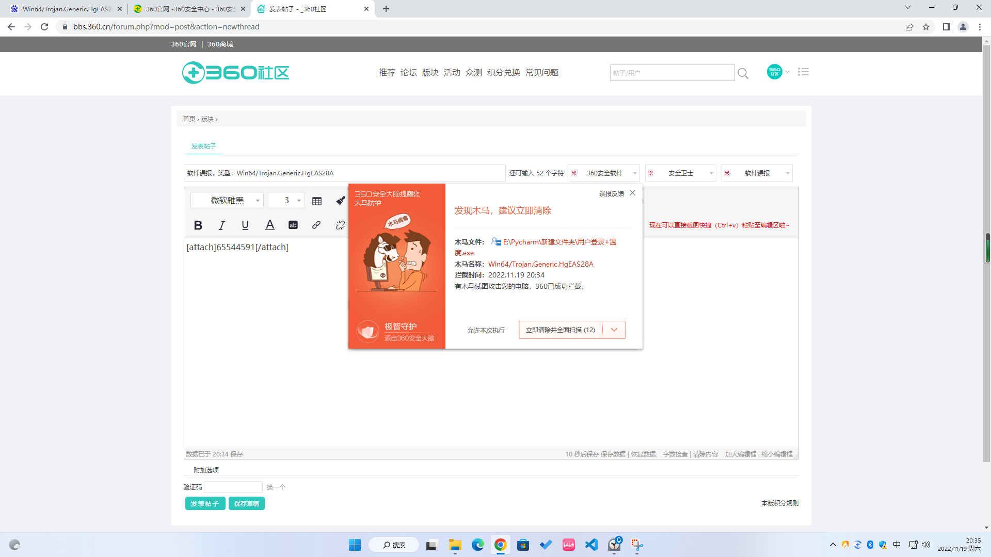
Task: Open the Bilibili app in taskbar
Action: click(x=568, y=545)
